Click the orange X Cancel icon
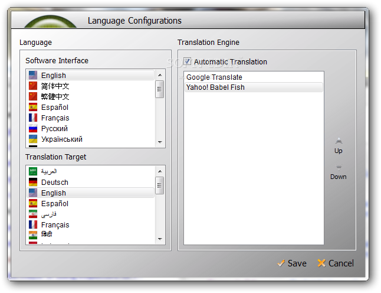The image size is (381, 293). coord(321,263)
